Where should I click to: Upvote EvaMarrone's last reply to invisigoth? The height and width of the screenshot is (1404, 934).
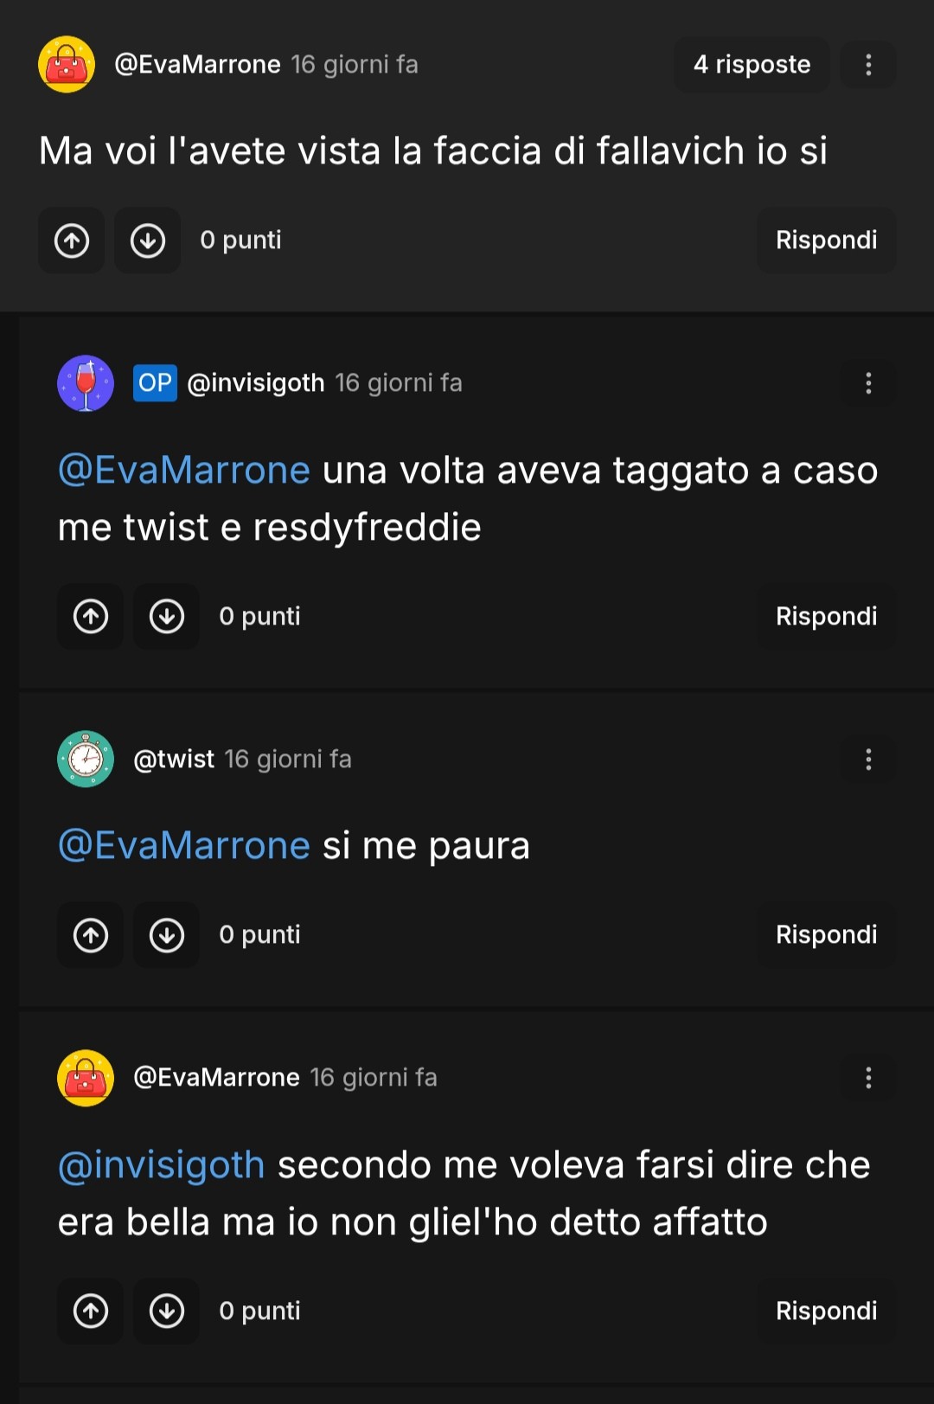click(x=91, y=1311)
